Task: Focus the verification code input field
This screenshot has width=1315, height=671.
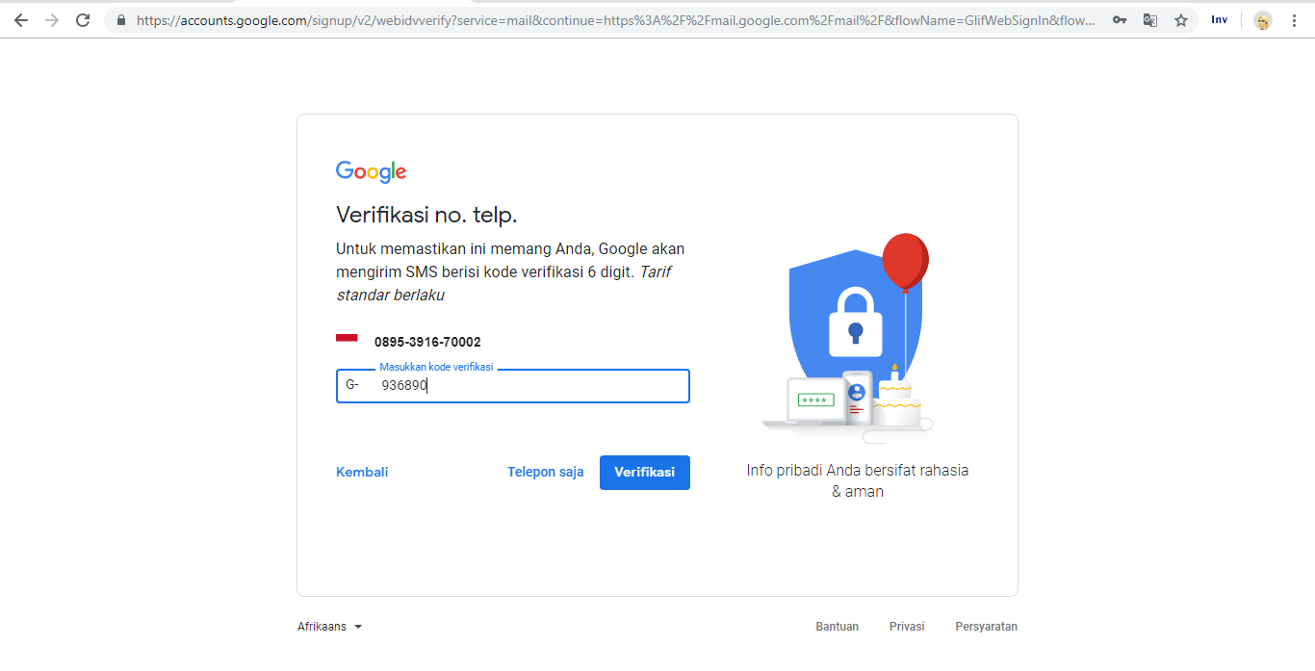Action: point(513,386)
